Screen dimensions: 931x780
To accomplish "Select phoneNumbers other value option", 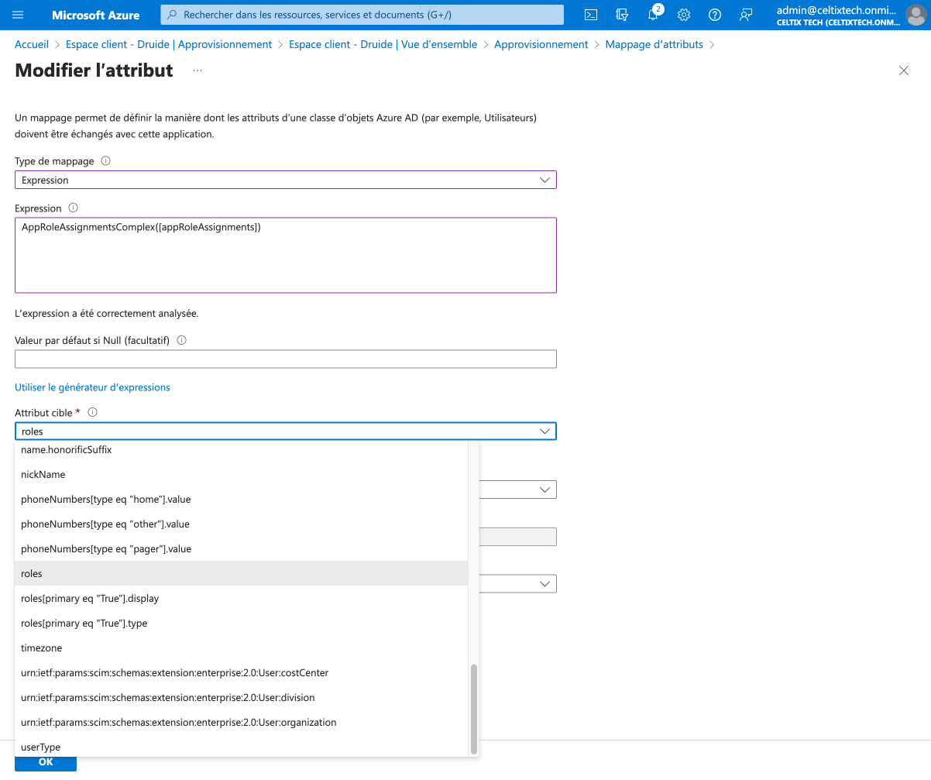I will tap(242, 524).
